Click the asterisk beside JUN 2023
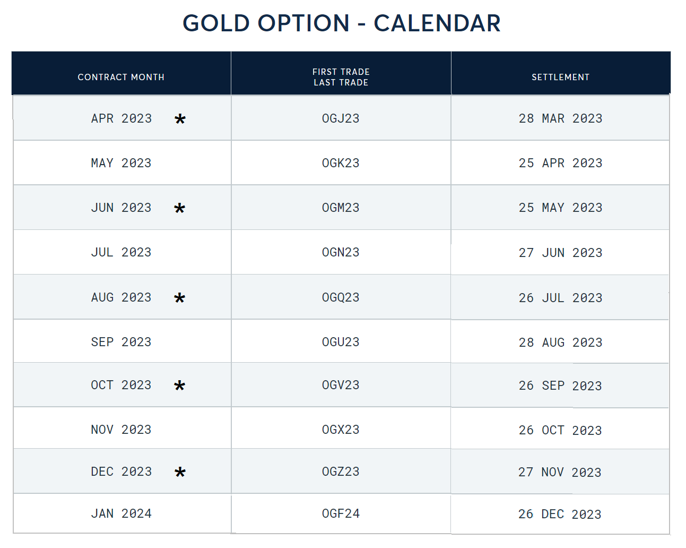 click(180, 208)
